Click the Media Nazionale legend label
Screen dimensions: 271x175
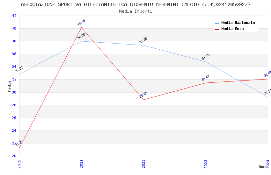coord(238,23)
